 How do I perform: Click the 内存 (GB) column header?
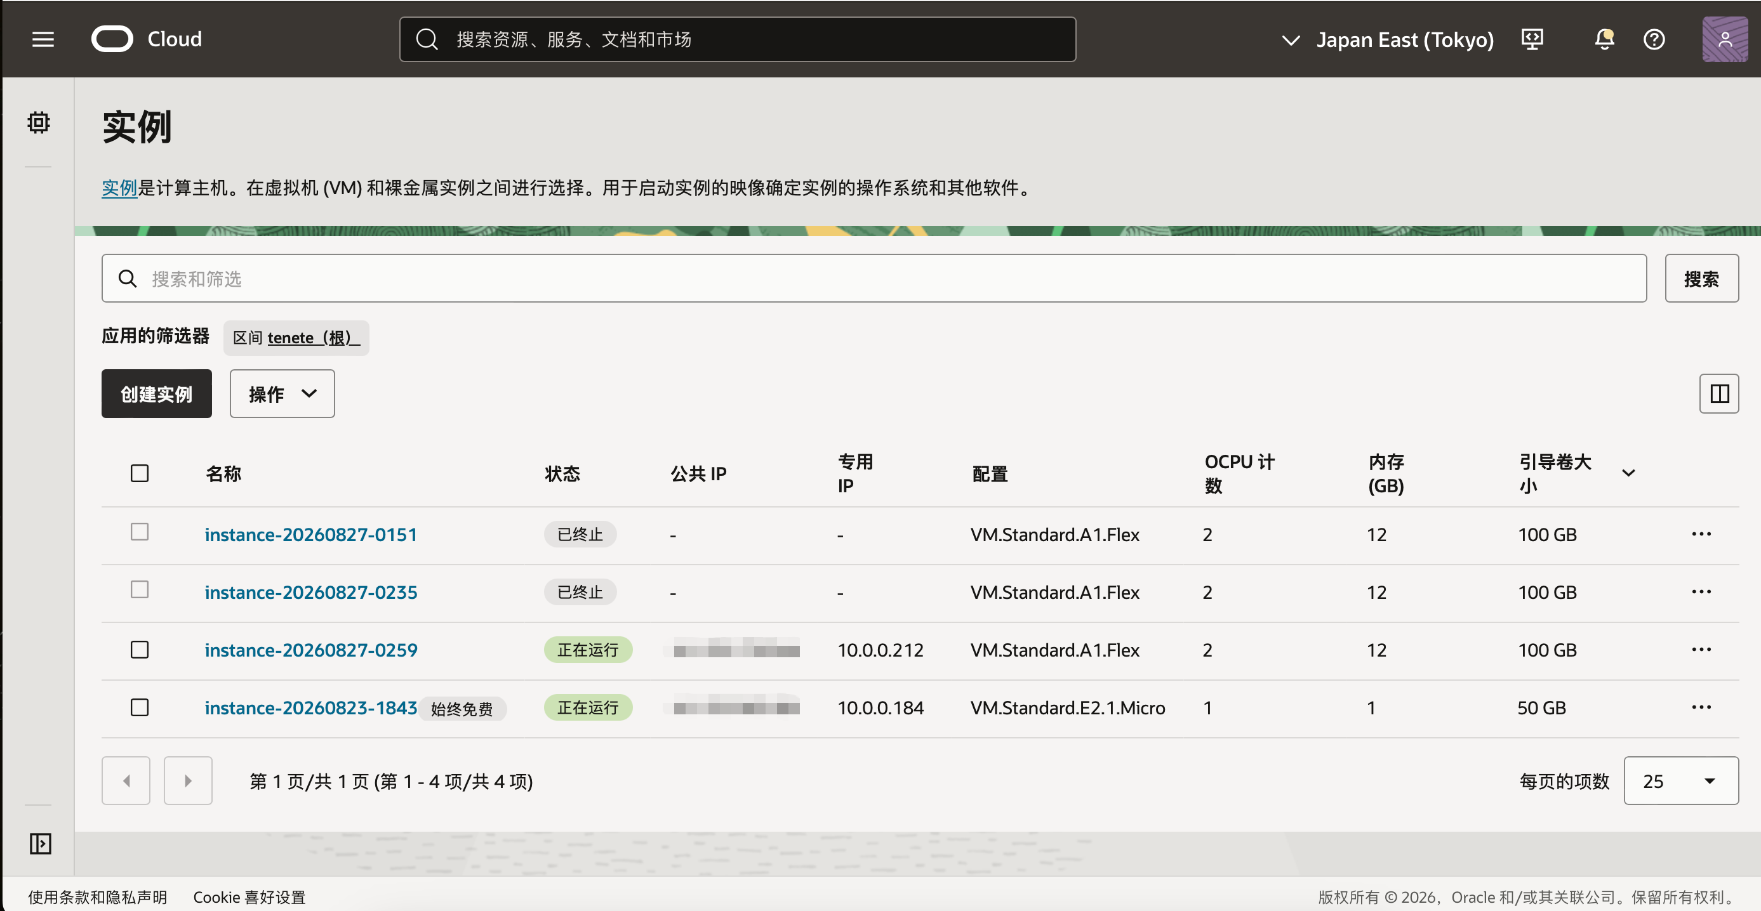click(x=1386, y=473)
